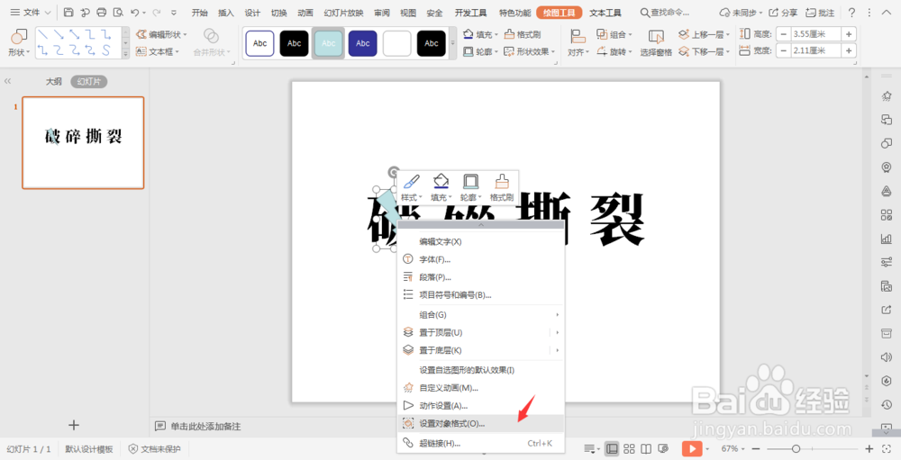The image size is (901, 460).
Task: Click 格式刷 in the floating mini toolbar
Action: pyautogui.click(x=502, y=188)
